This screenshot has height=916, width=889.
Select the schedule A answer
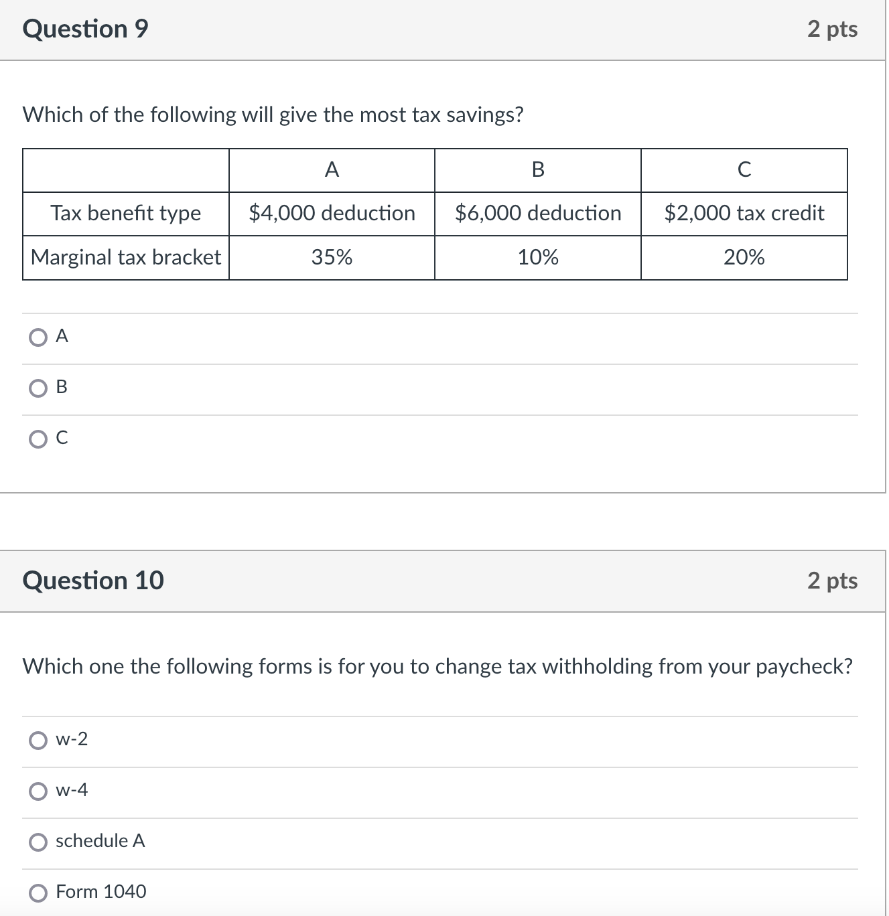[x=39, y=842]
